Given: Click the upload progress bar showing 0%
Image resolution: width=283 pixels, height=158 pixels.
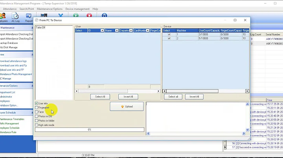Looking at the screenshot, I should 90,129.
